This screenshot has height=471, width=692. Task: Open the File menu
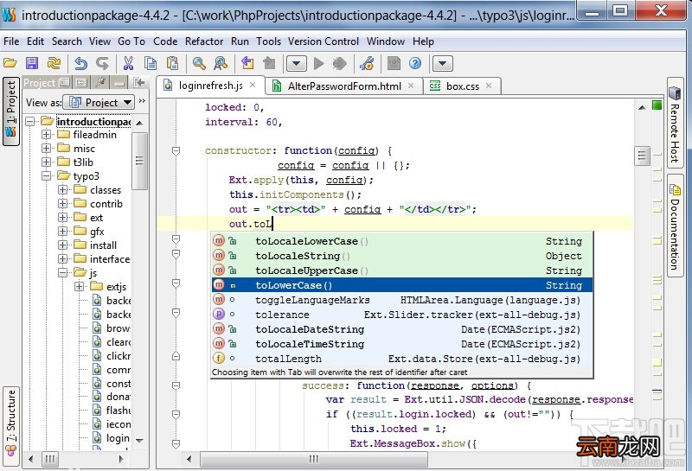tap(11, 41)
